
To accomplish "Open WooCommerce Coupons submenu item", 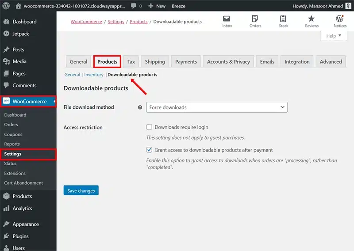I will [13, 134].
